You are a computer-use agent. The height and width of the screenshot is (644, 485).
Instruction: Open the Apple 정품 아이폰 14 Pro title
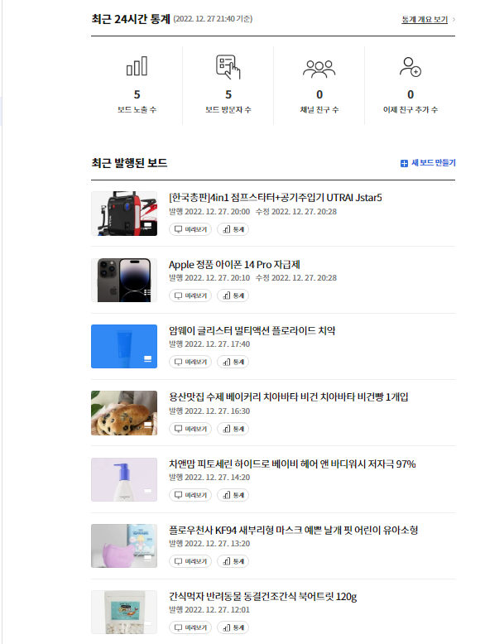[x=234, y=265]
